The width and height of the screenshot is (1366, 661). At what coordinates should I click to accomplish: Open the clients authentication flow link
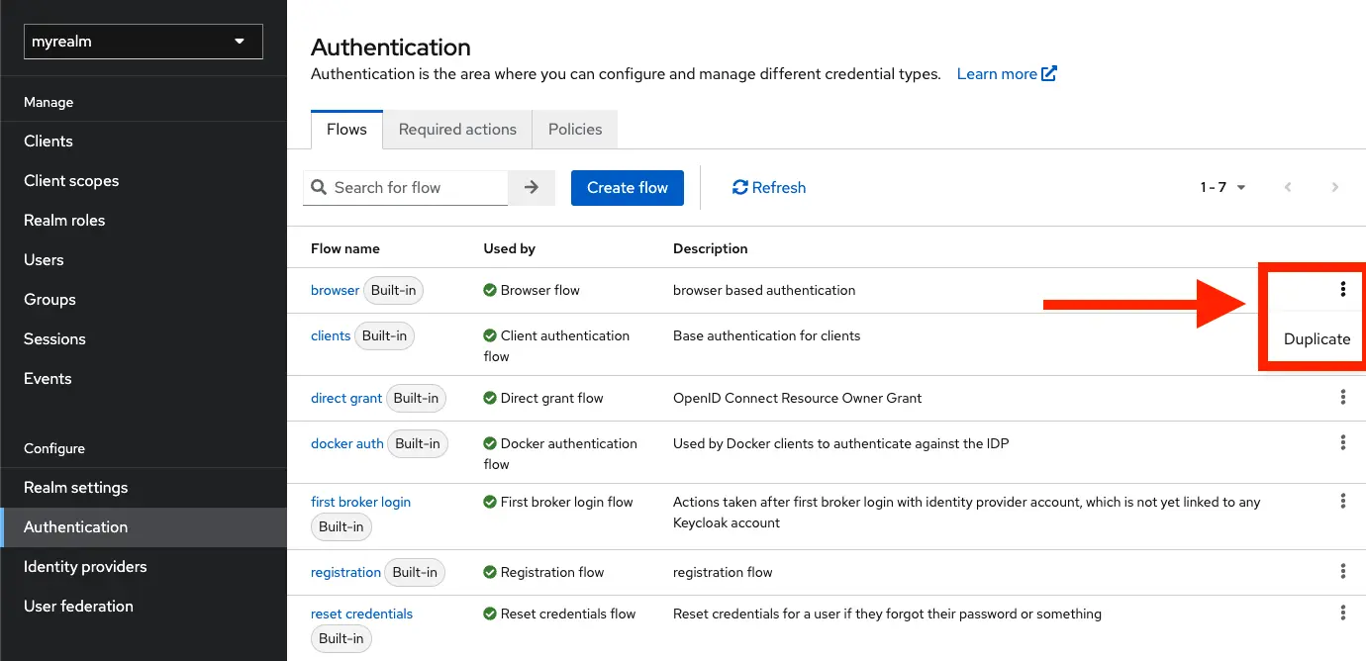pos(331,335)
